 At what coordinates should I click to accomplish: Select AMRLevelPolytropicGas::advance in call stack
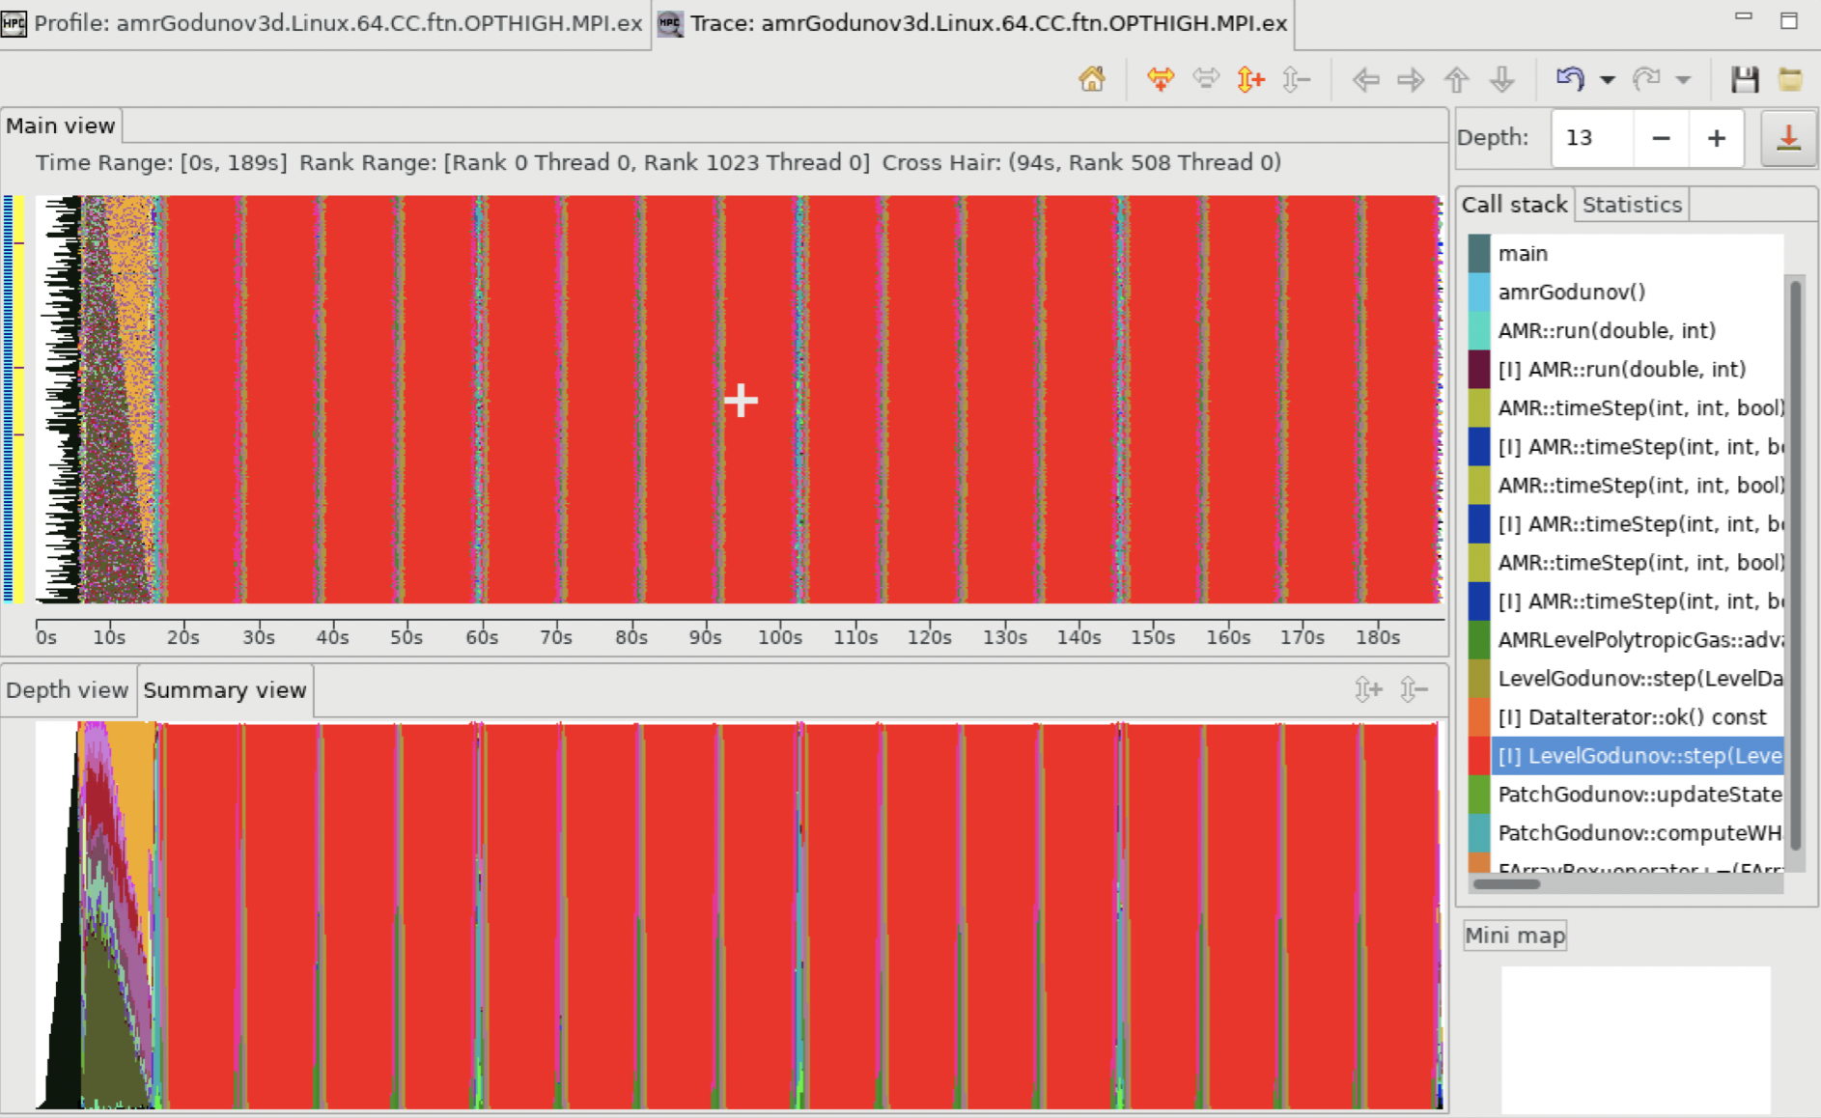pyautogui.click(x=1639, y=640)
